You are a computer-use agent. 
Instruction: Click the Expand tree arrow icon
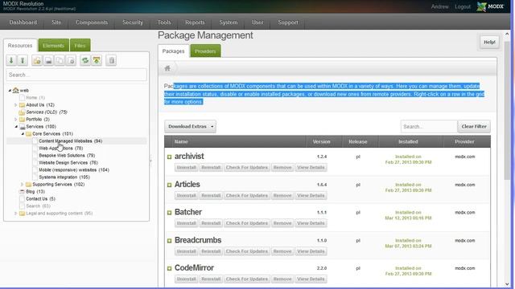[x=11, y=60]
